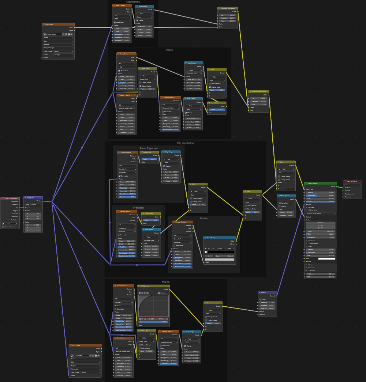Click new image copy icon in Skin-Base node

[x=66, y=34]
